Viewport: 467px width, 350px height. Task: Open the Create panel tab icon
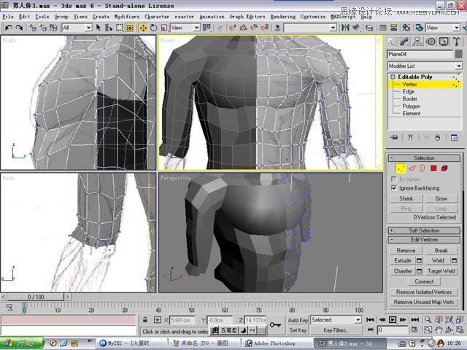(392, 42)
